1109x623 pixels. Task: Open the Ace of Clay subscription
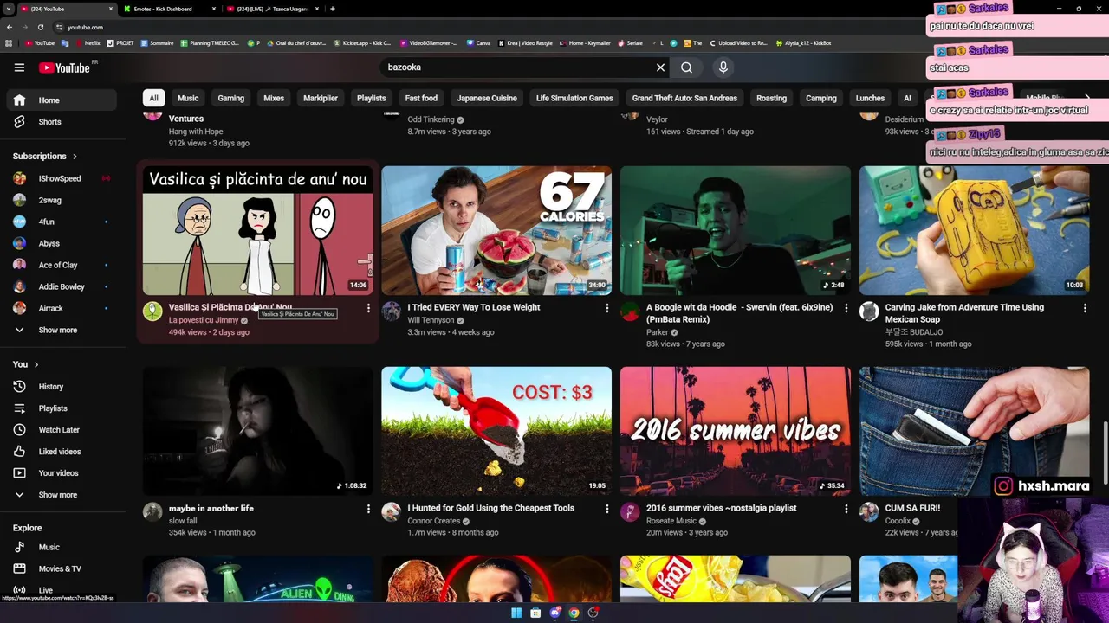60,265
